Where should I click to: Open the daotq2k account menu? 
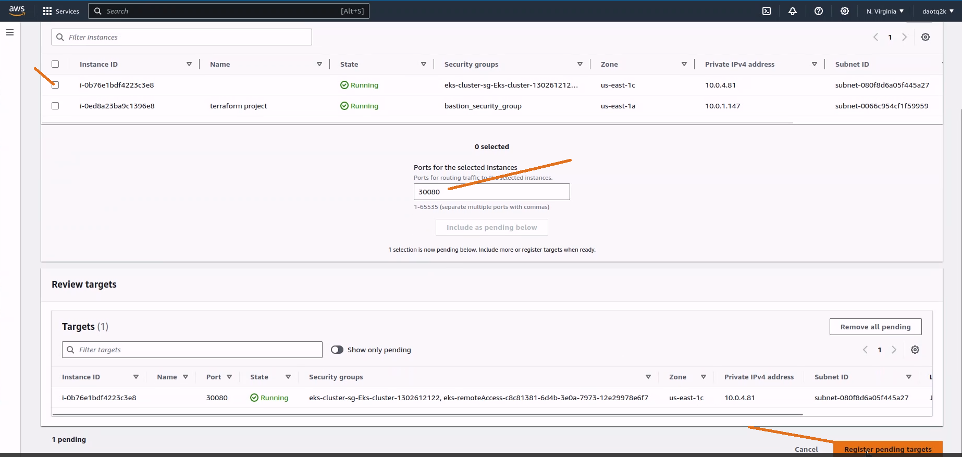pos(938,11)
